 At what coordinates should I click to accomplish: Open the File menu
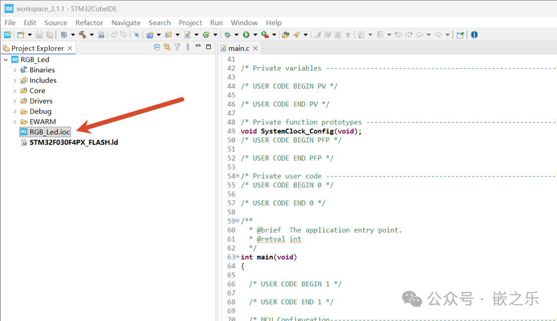[x=10, y=23]
